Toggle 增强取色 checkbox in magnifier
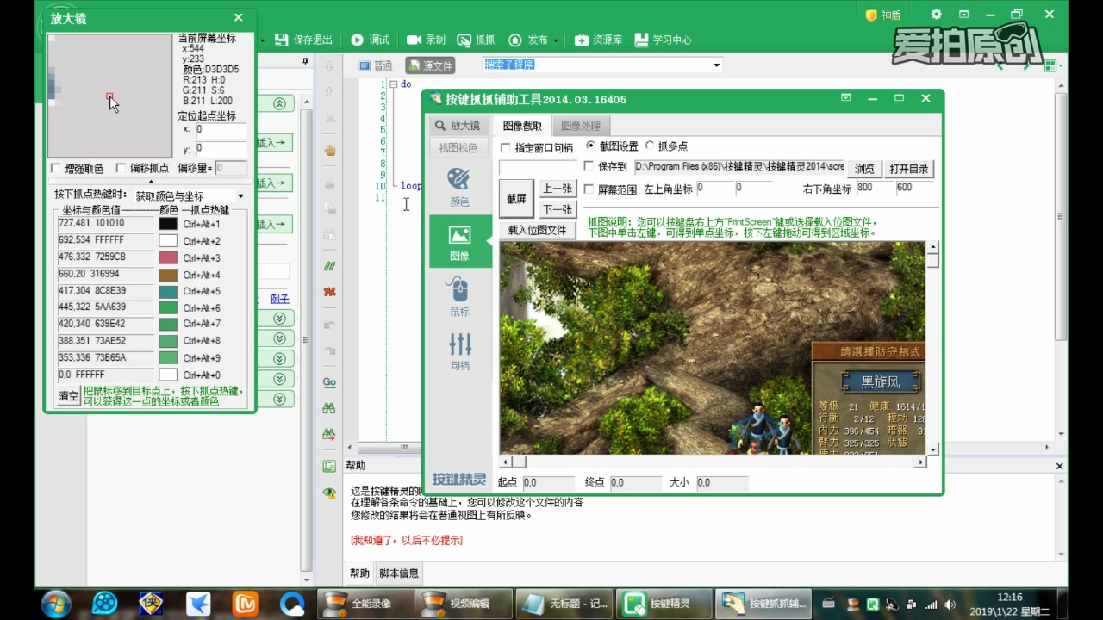 click(x=56, y=168)
